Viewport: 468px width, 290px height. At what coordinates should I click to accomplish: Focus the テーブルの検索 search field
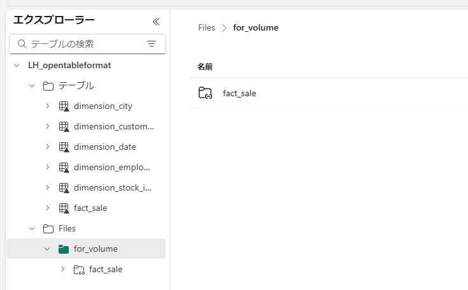(x=87, y=44)
